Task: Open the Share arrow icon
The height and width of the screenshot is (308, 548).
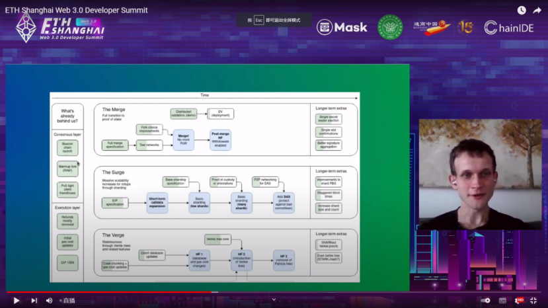Action: coord(538,11)
